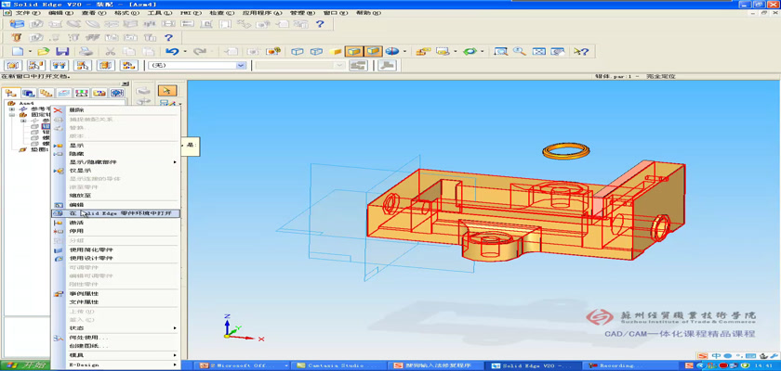Open the dropdown arrow next to New

click(31, 51)
